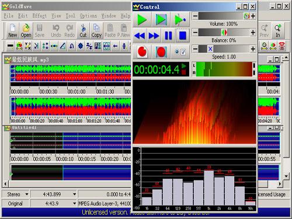
Task: Click the Balance plus button
Action: [253, 32]
